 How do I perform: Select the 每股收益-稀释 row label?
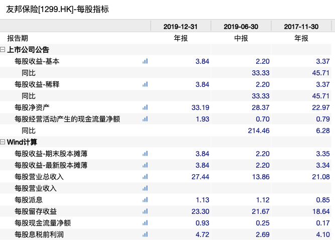pyautogui.click(x=37, y=84)
